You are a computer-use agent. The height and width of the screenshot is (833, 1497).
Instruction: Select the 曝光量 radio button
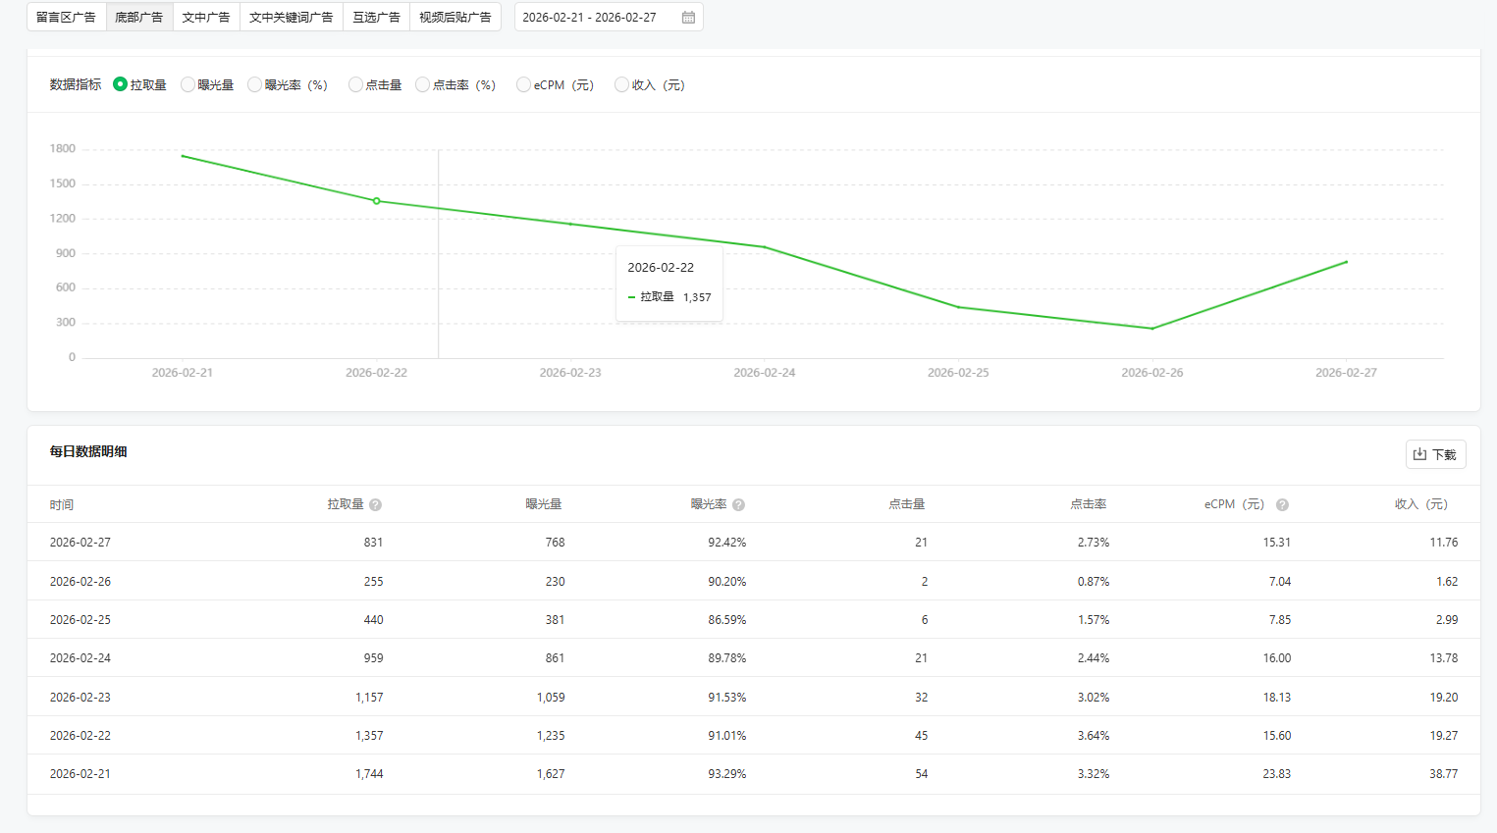click(188, 85)
